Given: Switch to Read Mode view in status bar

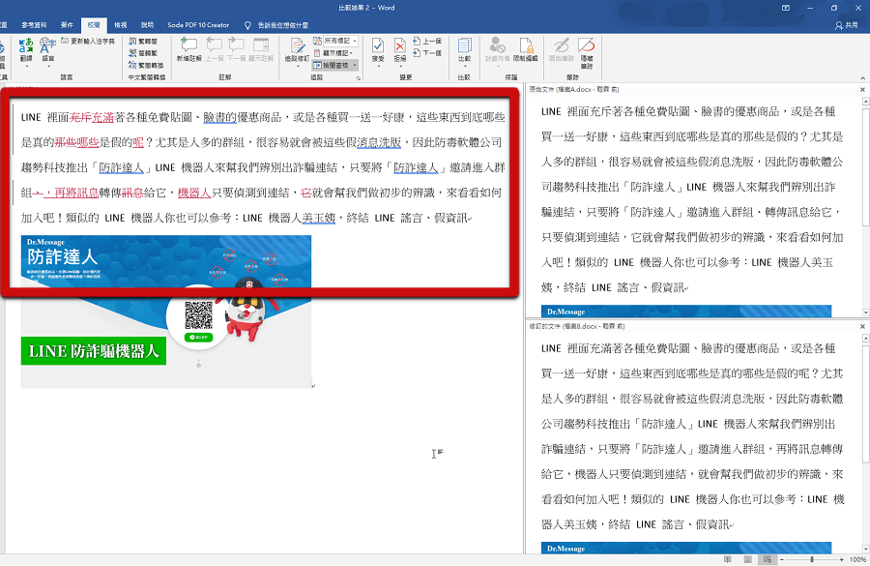Looking at the screenshot, I should 727,559.
